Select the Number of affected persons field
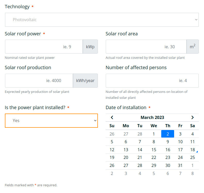The height and width of the screenshot is (193, 204). [x=152, y=81]
